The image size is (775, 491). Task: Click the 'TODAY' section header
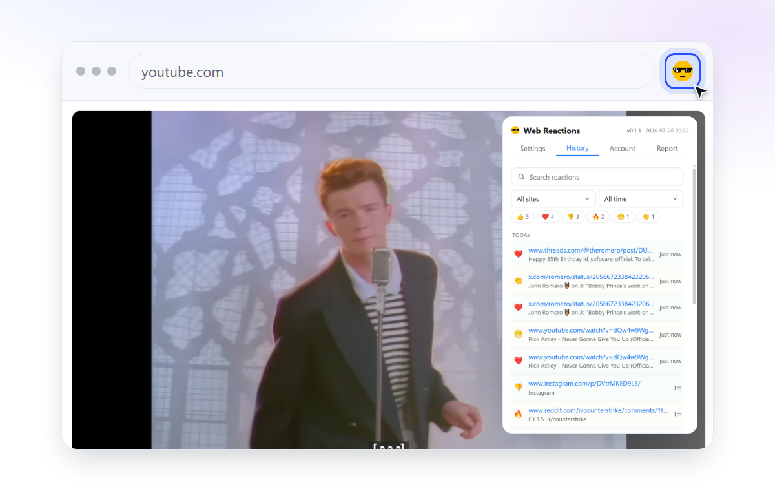pos(521,235)
